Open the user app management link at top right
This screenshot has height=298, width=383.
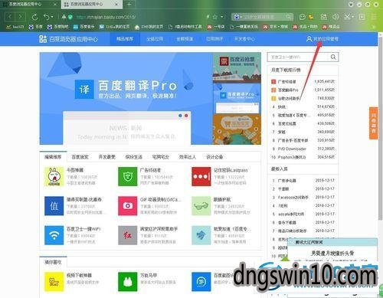pos(322,39)
